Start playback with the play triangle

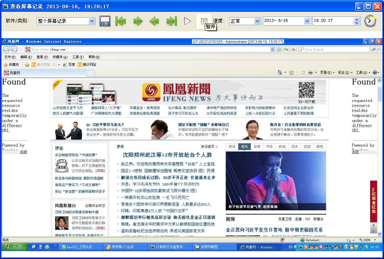[187, 21]
